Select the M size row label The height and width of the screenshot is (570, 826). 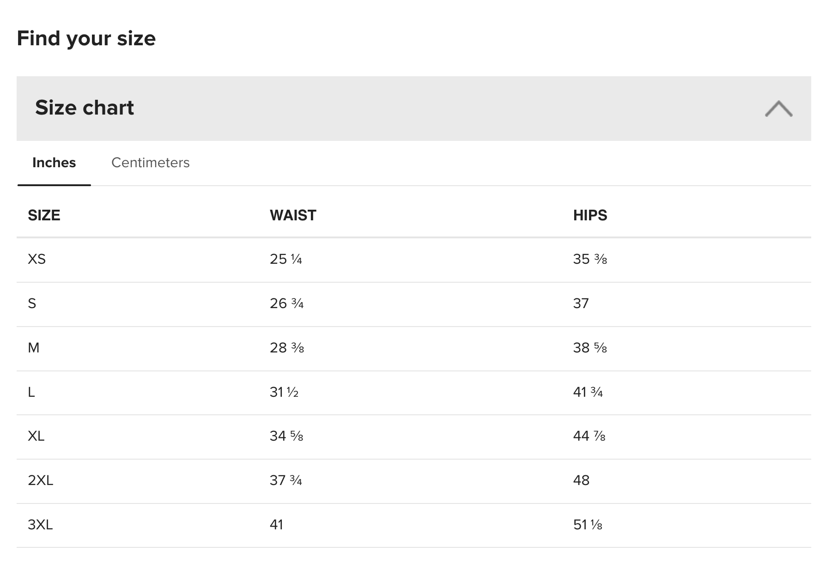click(34, 348)
